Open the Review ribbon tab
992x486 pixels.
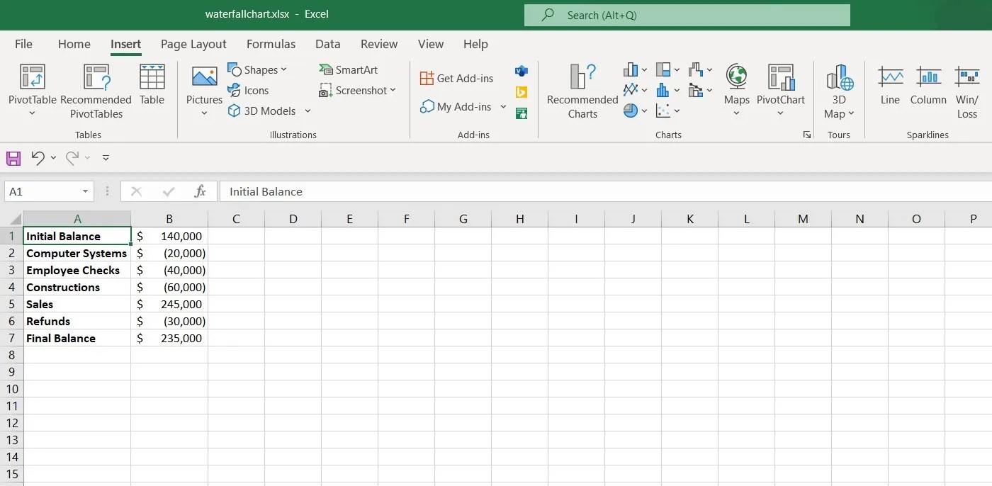tap(378, 44)
